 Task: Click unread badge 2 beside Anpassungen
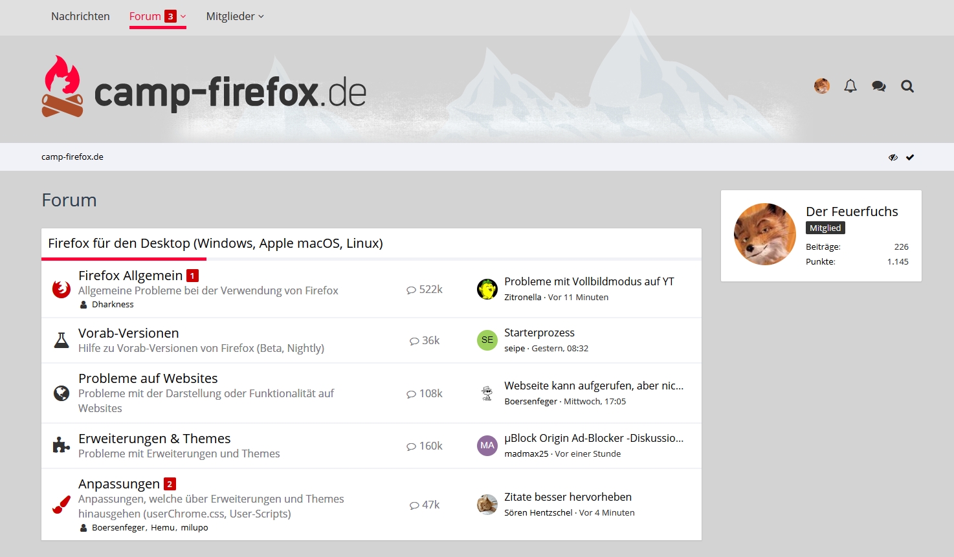pos(170,484)
